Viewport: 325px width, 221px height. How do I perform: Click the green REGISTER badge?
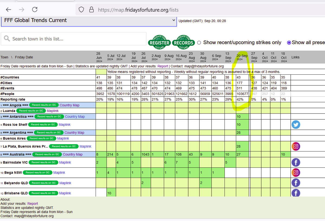pyautogui.click(x=160, y=42)
